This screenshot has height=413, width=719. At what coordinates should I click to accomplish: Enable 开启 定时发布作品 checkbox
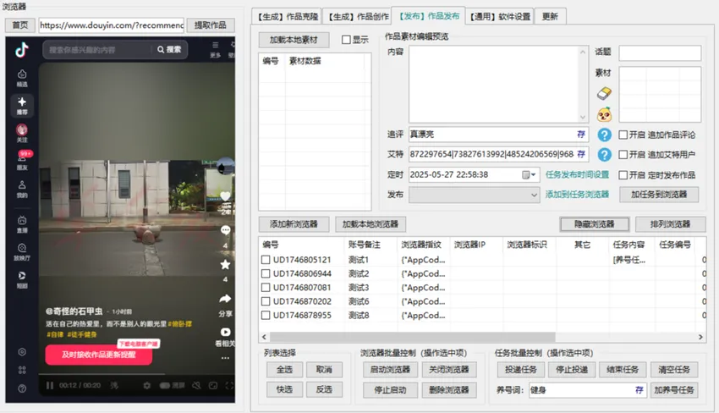click(x=623, y=175)
